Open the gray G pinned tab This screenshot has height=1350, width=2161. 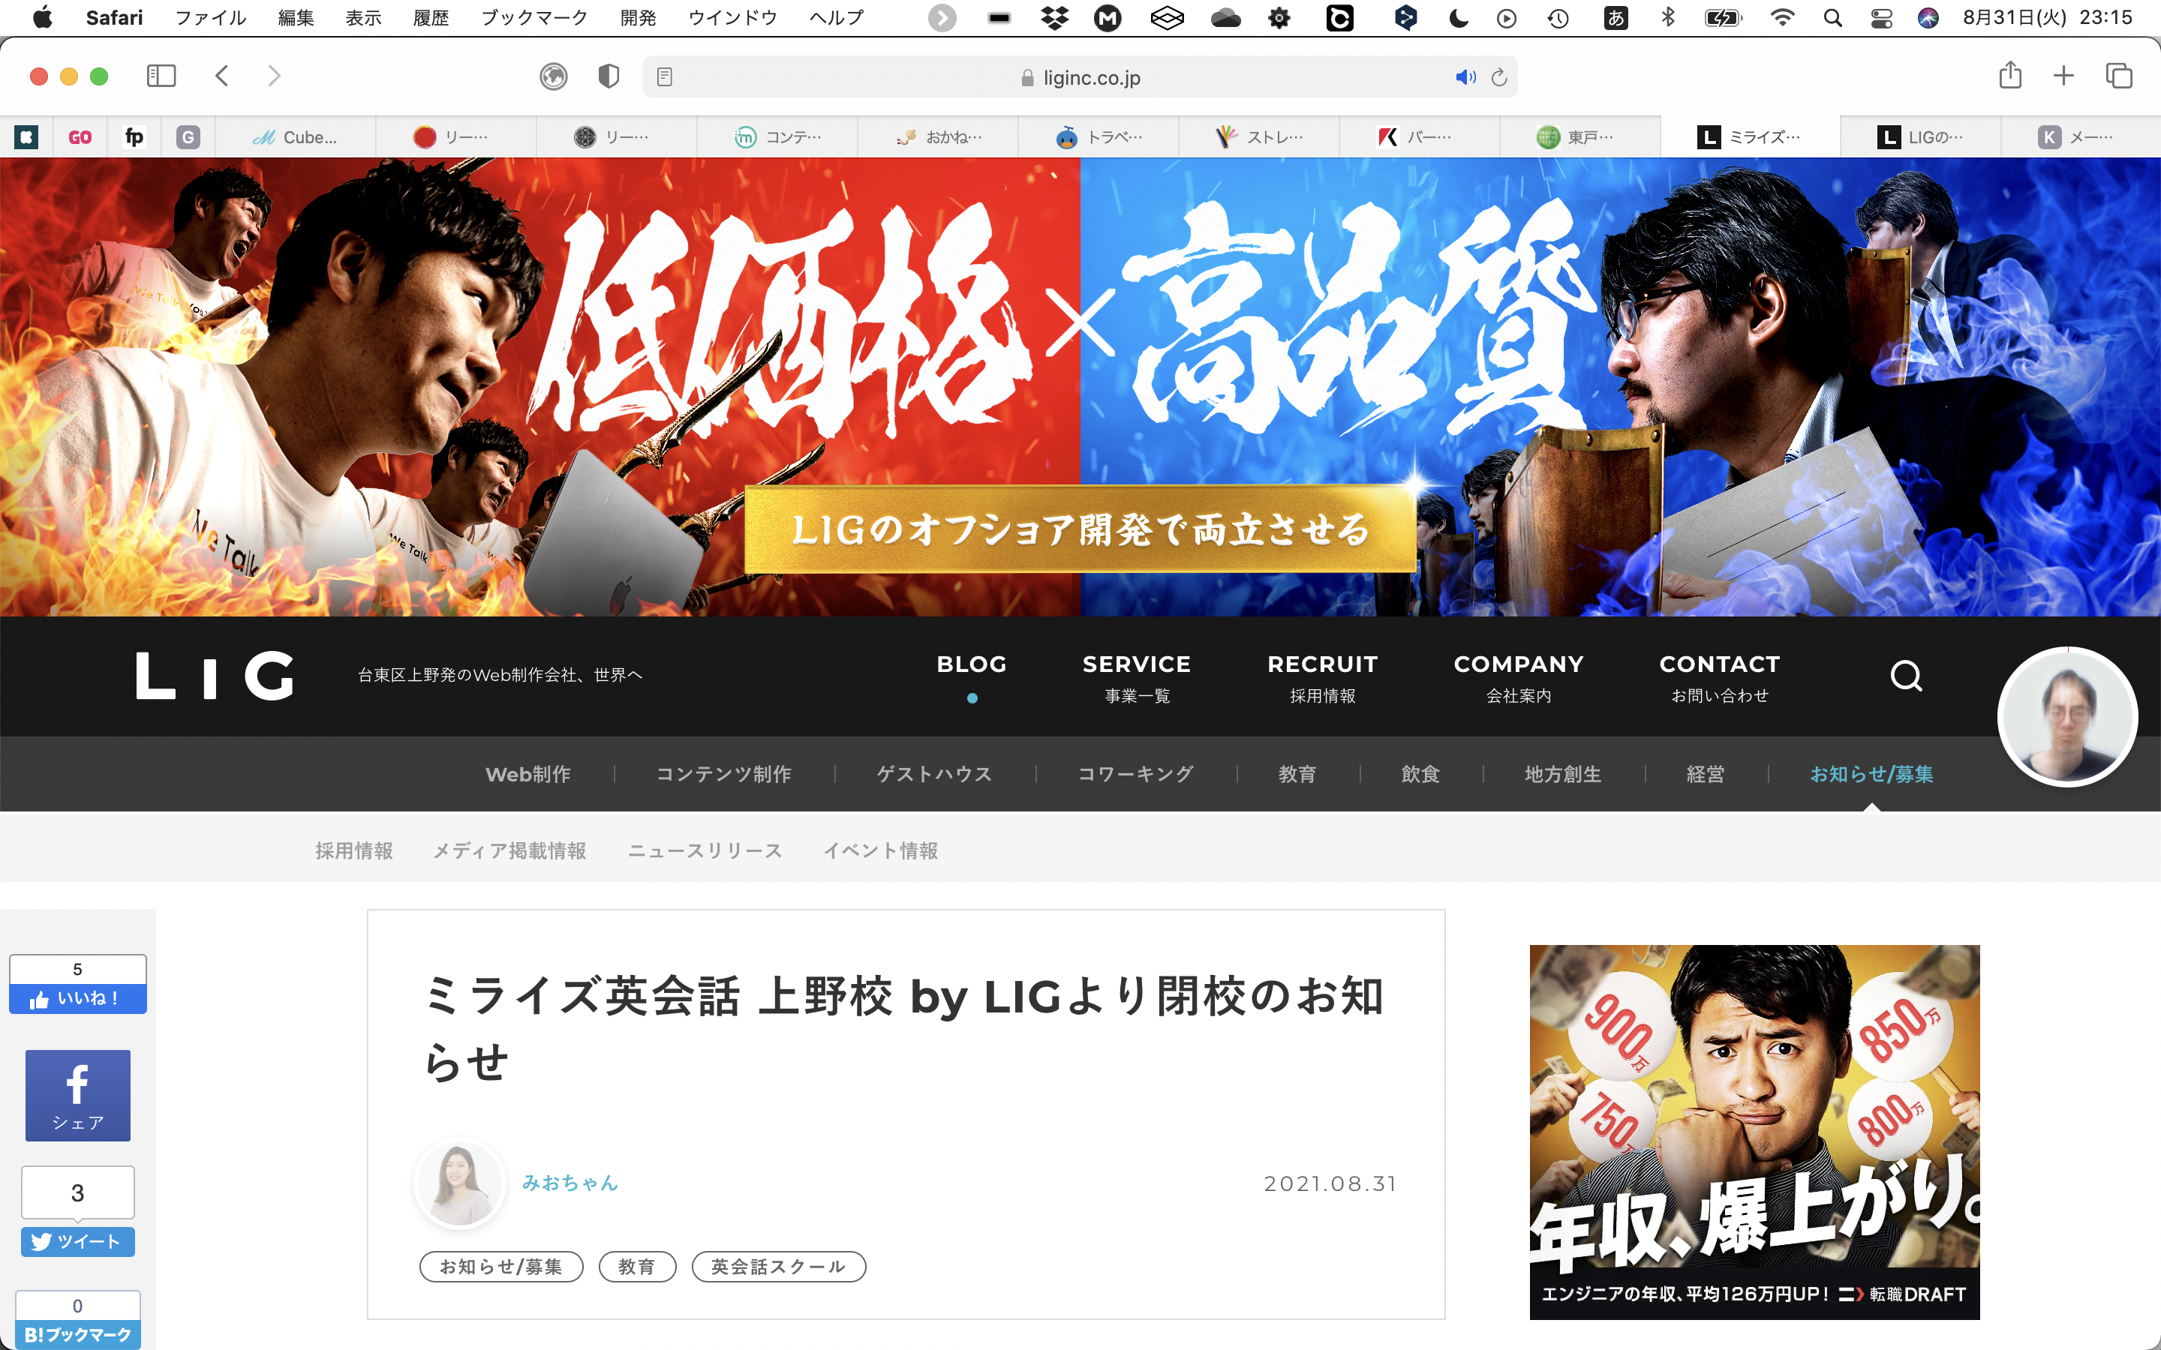[x=188, y=136]
